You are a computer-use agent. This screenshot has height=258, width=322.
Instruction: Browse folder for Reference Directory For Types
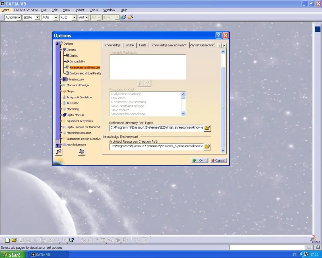(x=207, y=128)
